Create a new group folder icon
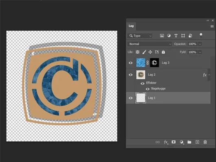 (189, 142)
